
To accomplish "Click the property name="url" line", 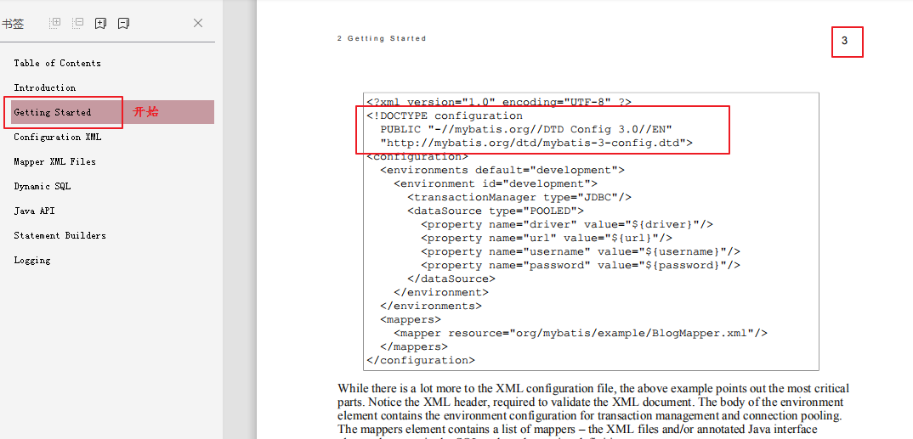I will pos(547,239).
